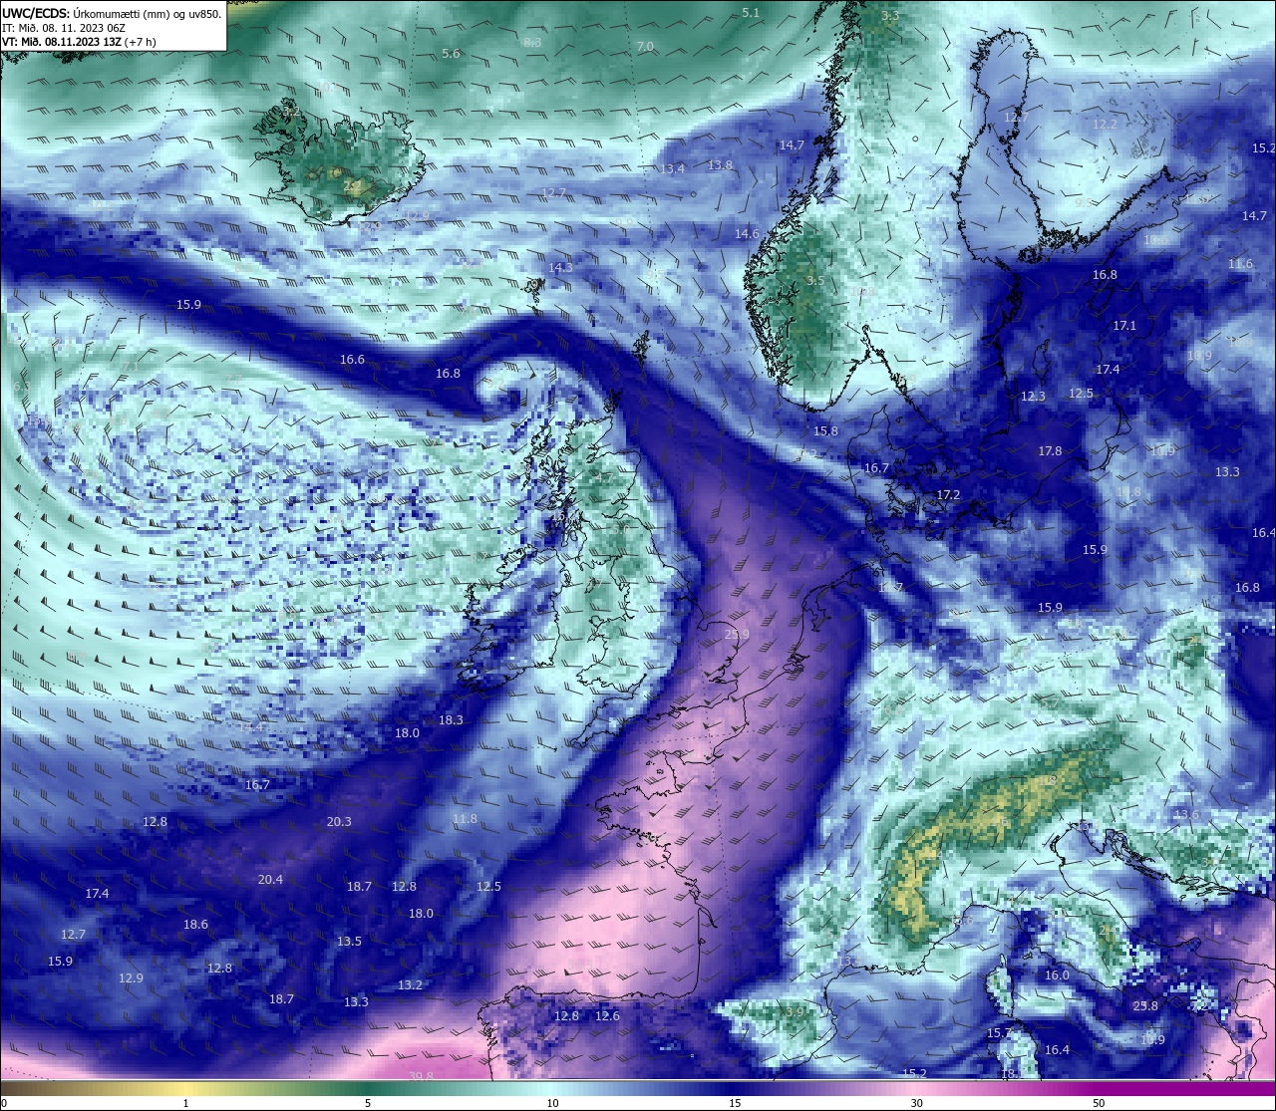Click the '10' tick on the color scale
The height and width of the screenshot is (1111, 1276).
[x=551, y=1103]
